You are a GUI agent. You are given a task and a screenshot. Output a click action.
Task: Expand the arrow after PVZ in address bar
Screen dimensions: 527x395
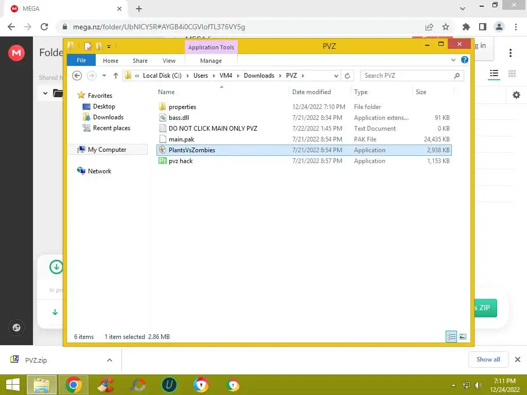303,76
